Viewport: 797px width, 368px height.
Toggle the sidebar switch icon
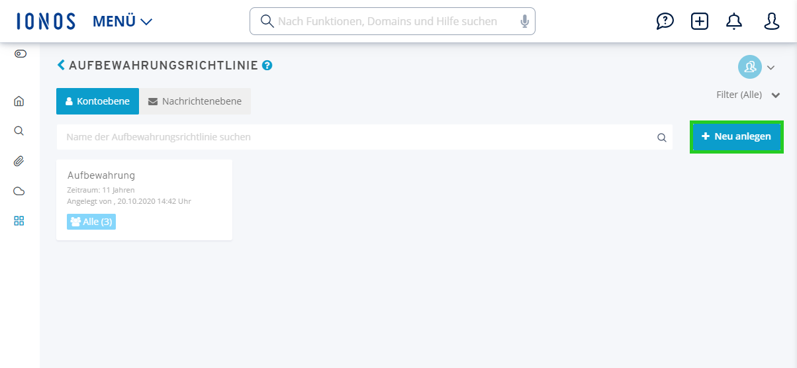coord(20,53)
